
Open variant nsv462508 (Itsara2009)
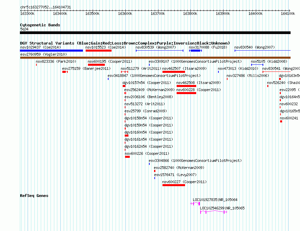click(x=199, y=83)
